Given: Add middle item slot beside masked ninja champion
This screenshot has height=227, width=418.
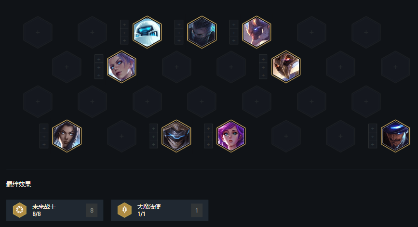Looking at the screenshot, I should pos(179,33).
